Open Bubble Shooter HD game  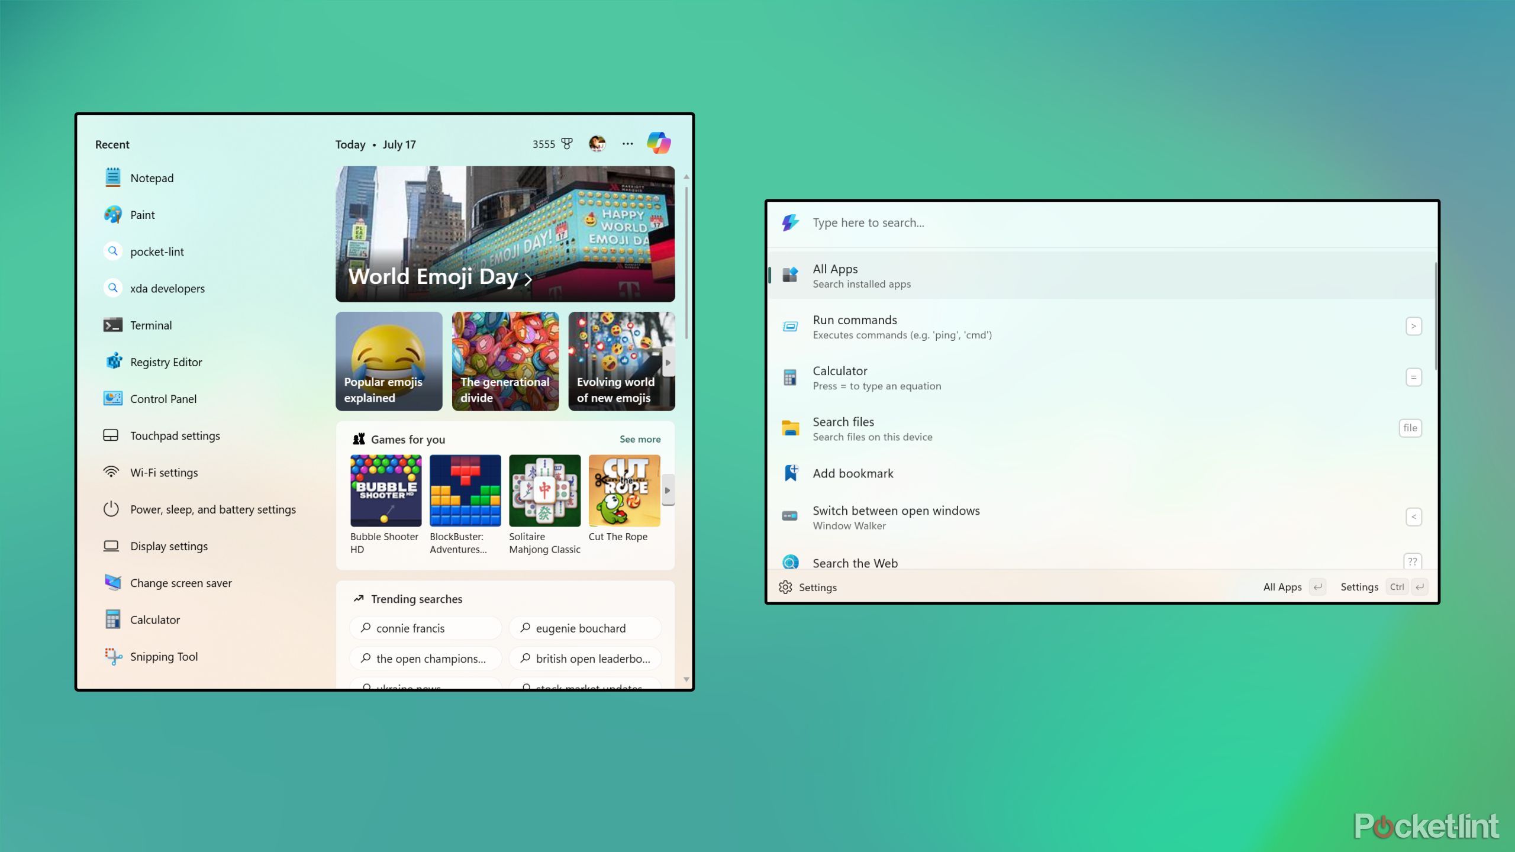tap(386, 505)
